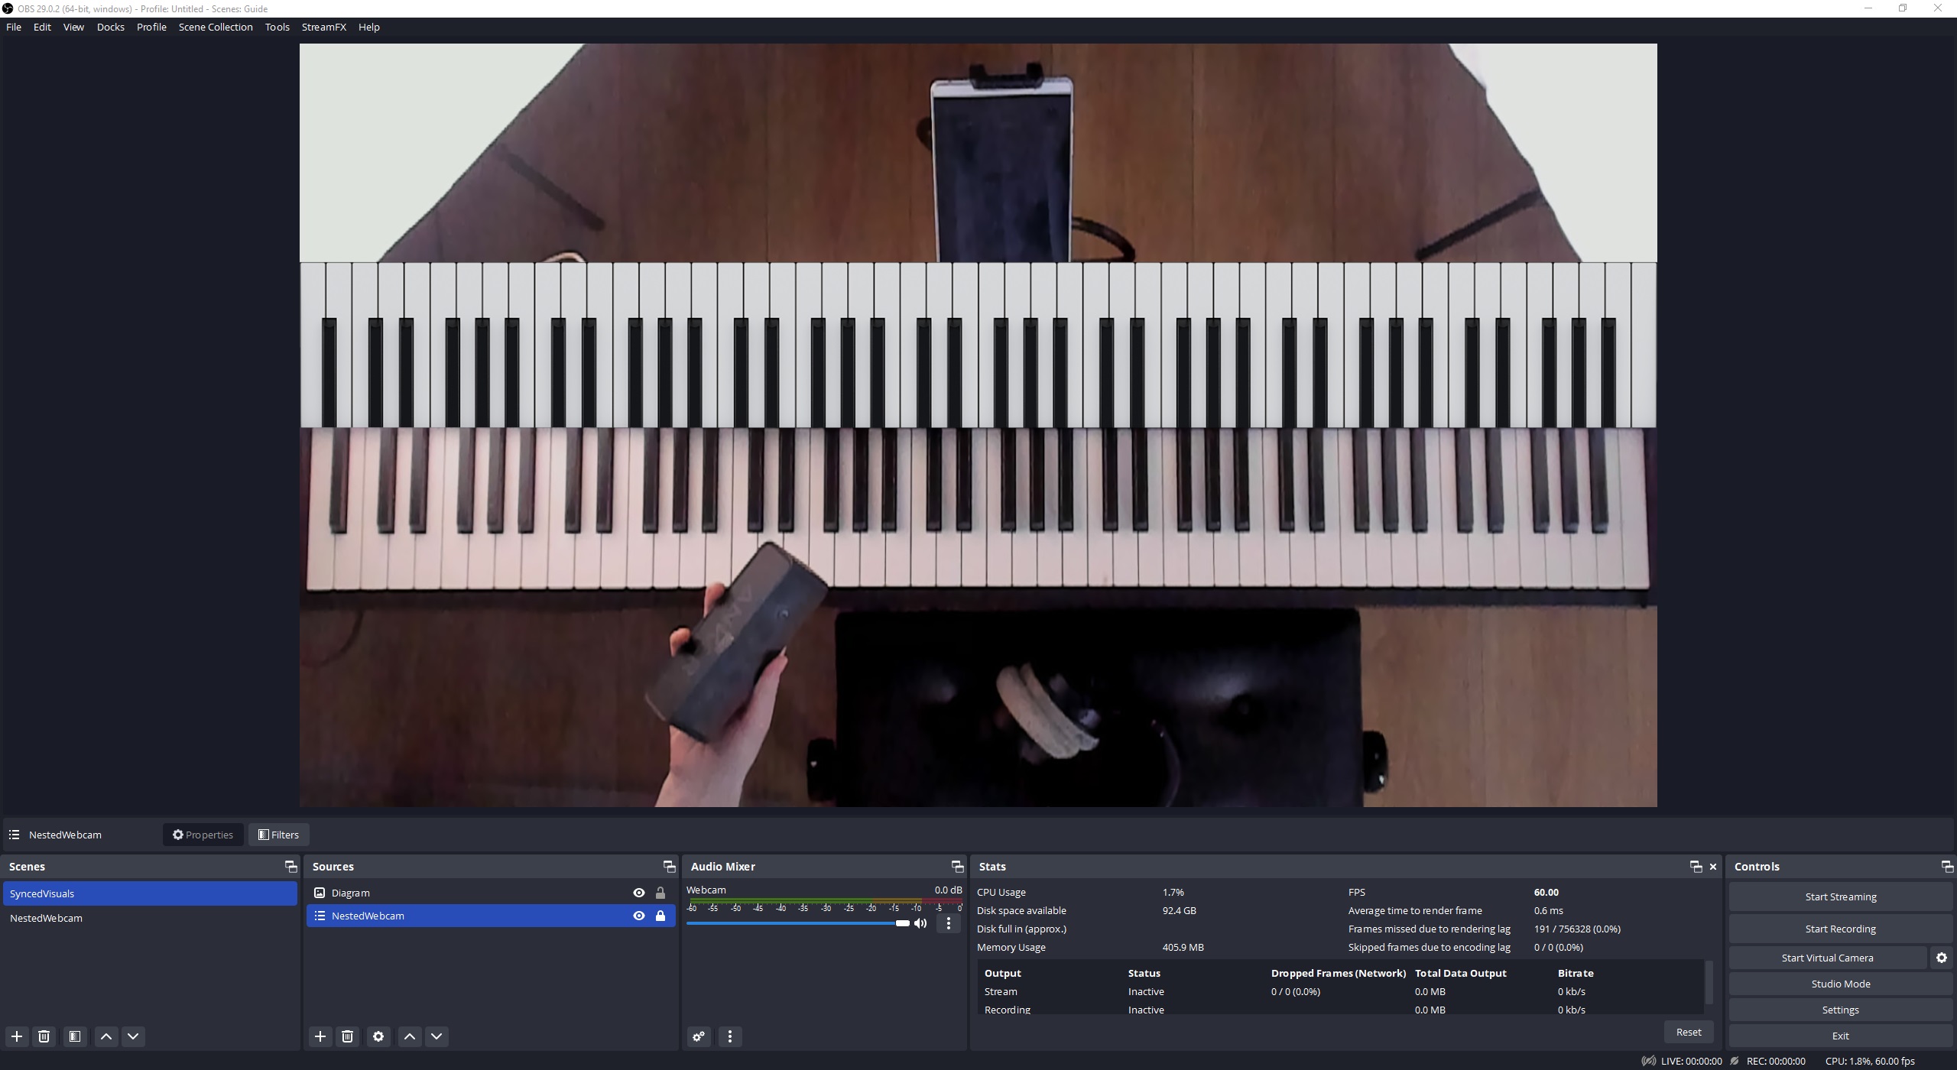Screen dimensions: 1957x1070
Task: Delete selected source with trash icon
Action: pos(348,1036)
